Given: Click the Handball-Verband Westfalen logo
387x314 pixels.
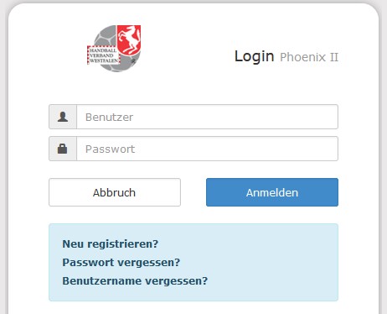Looking at the screenshot, I should click(114, 49).
